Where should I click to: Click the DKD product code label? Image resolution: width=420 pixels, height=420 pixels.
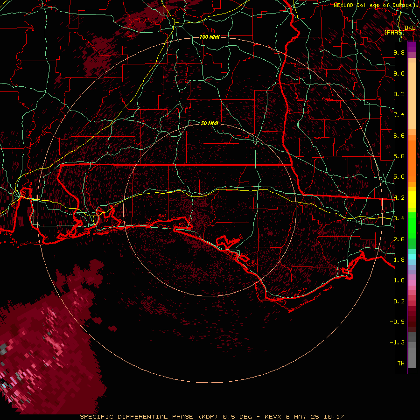coord(410,28)
